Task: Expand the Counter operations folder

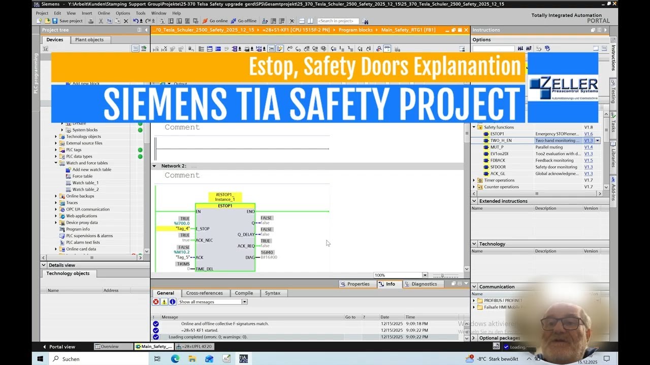Action: point(474,187)
